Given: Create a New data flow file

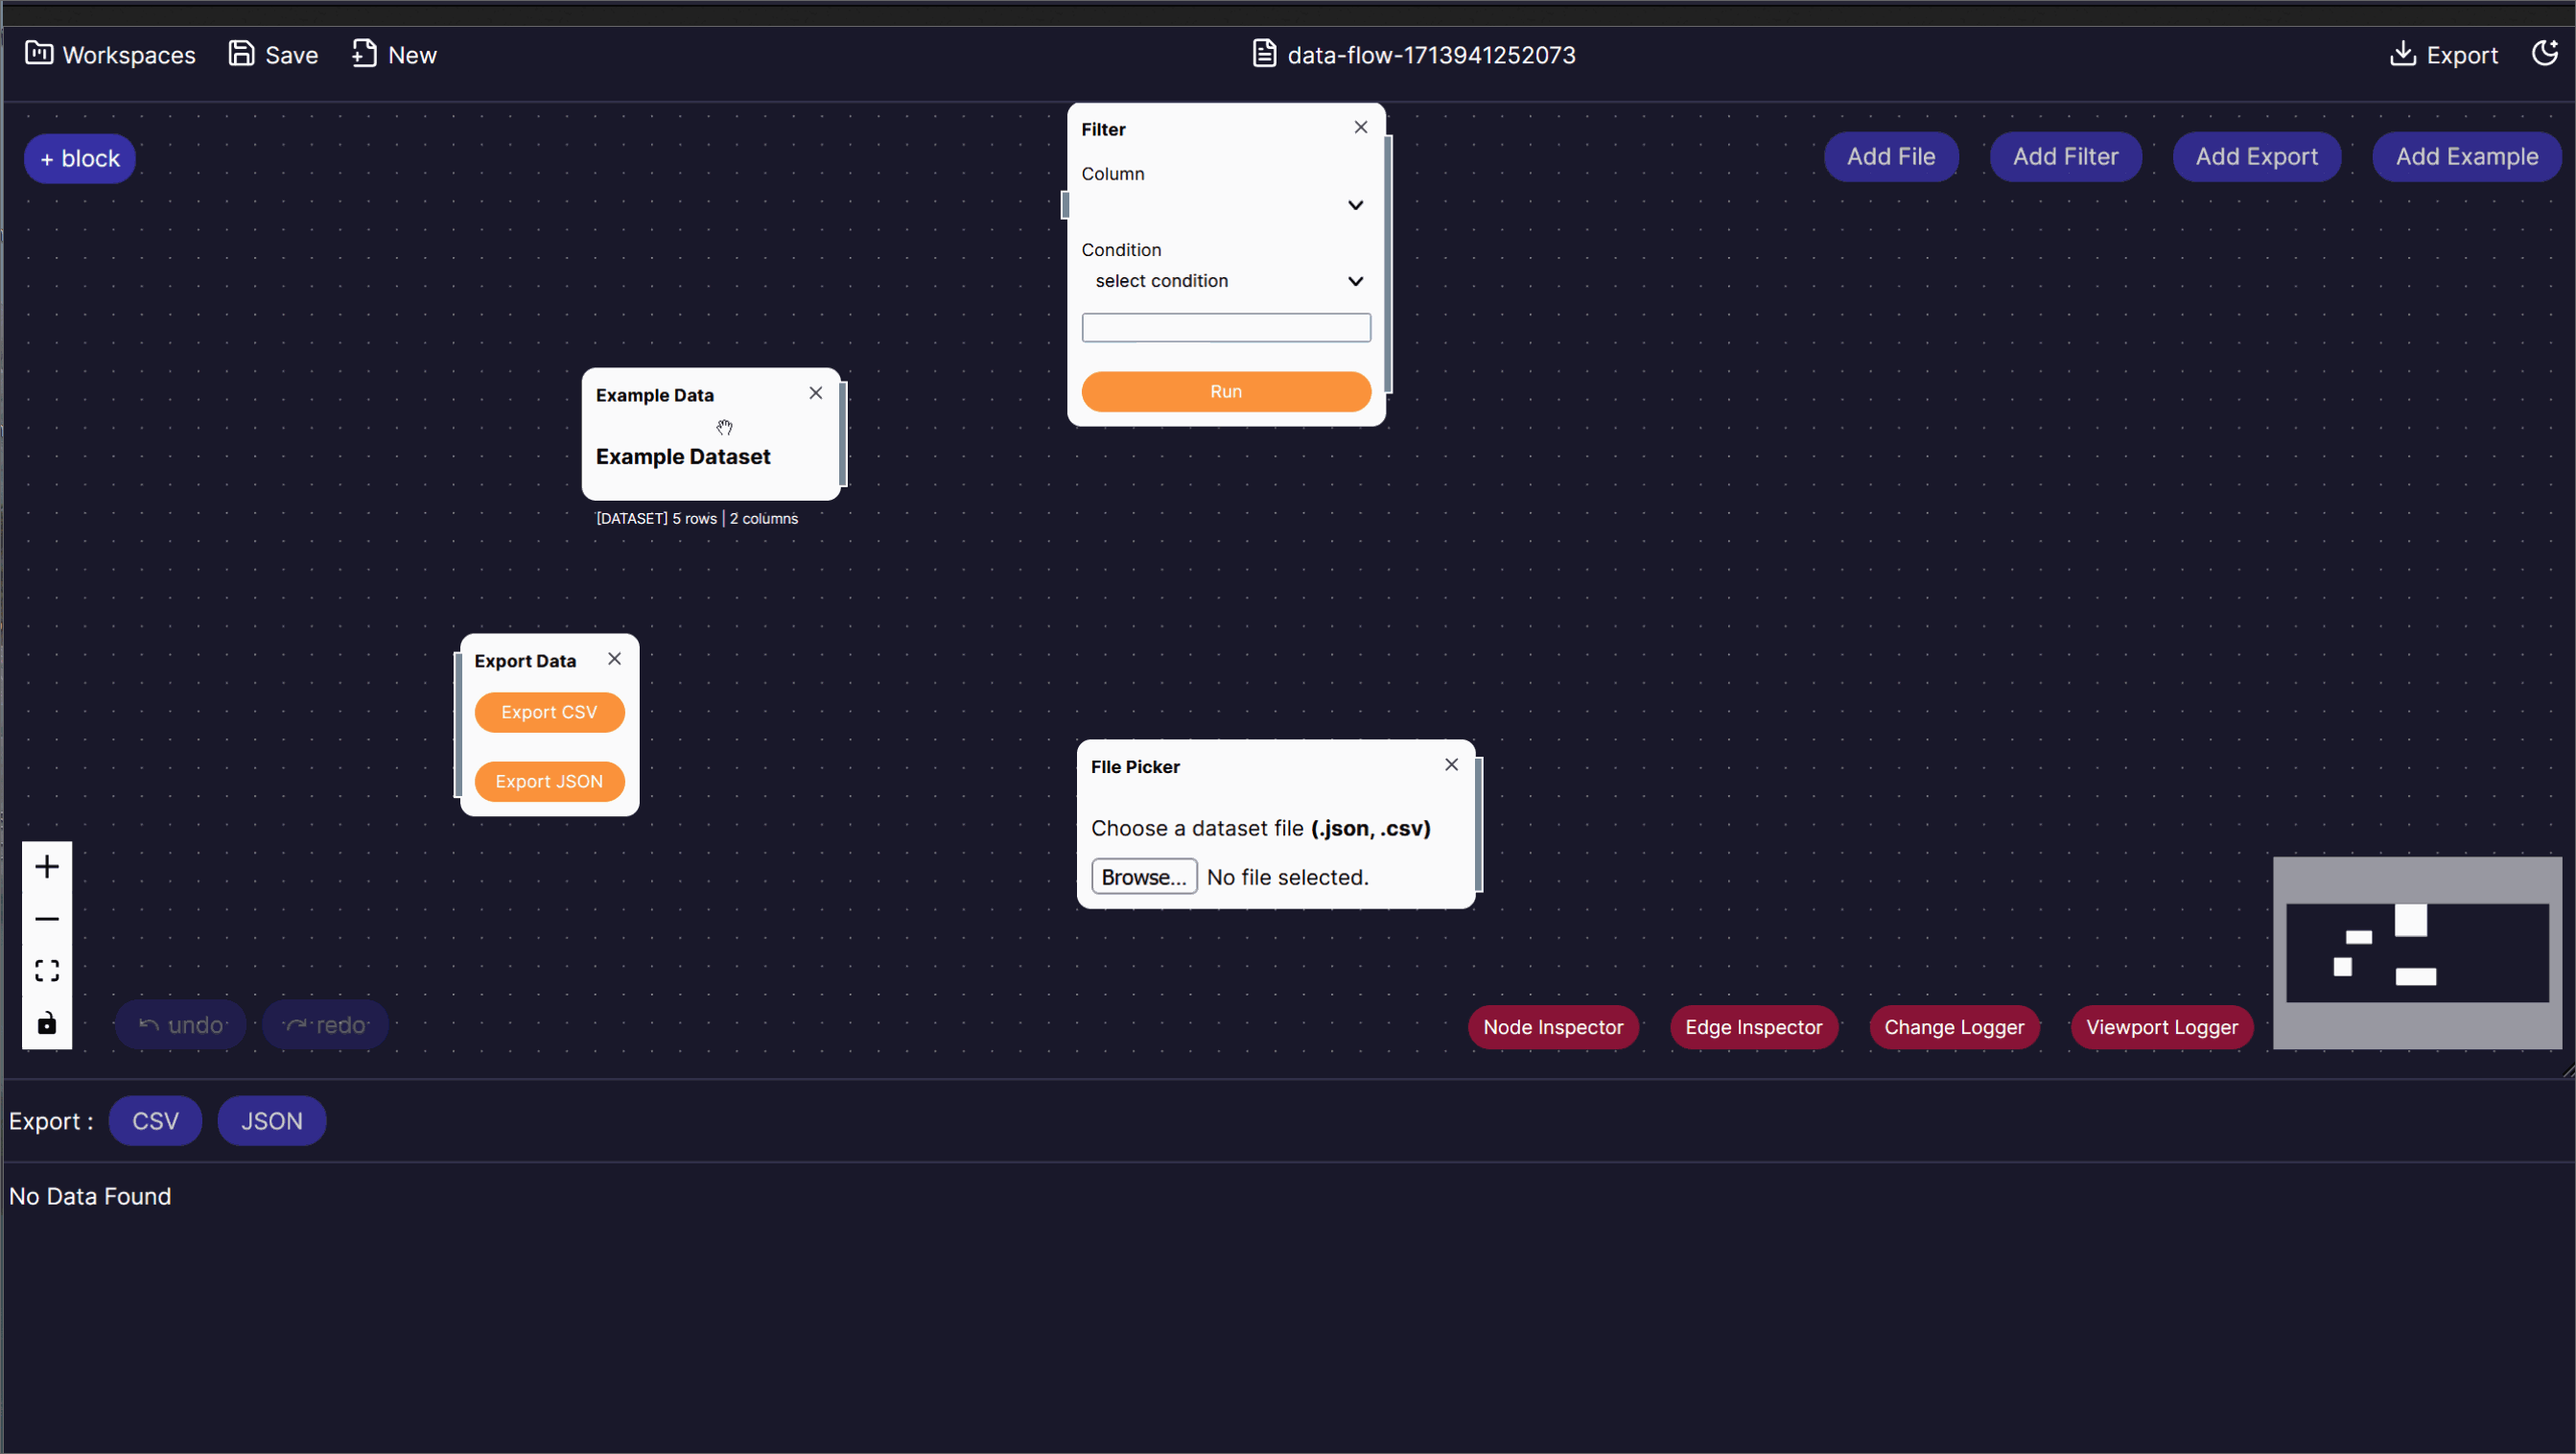Looking at the screenshot, I should tap(394, 55).
